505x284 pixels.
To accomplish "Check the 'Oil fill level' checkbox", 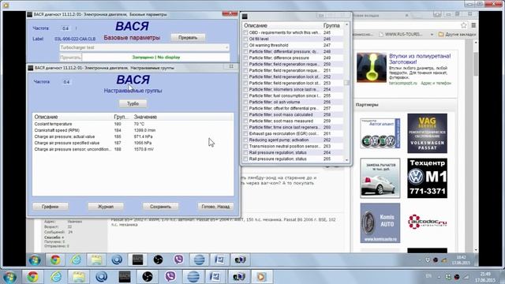I will (245, 39).
